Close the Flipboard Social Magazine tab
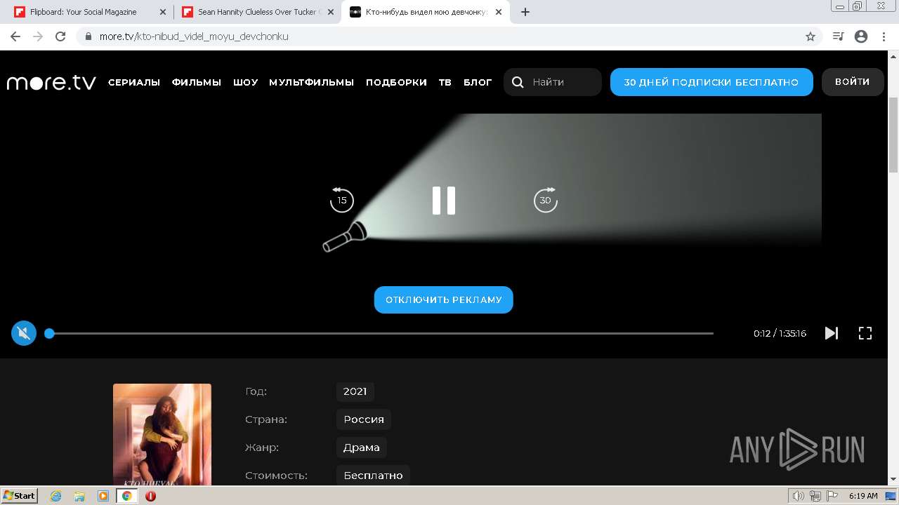This screenshot has height=505, width=899. pyautogui.click(x=163, y=12)
